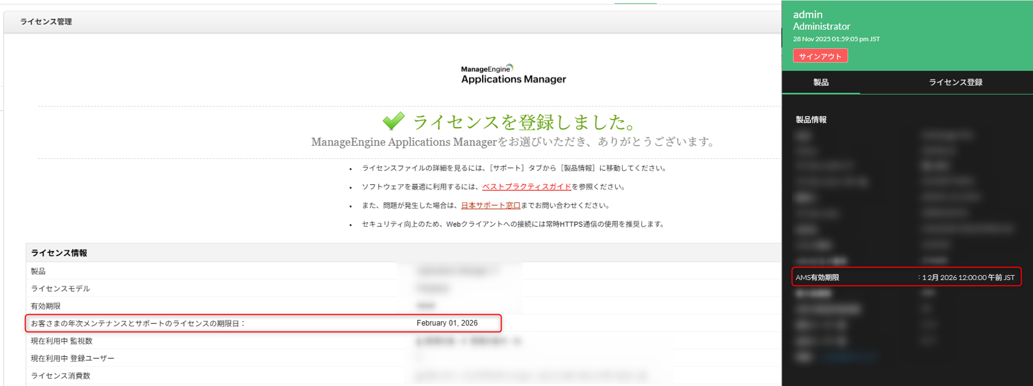Screen dimensions: 1033x386
Task: Open the ベストプラクティスガイド link
Action: (x=527, y=186)
